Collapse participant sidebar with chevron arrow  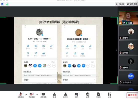tap(116, 50)
